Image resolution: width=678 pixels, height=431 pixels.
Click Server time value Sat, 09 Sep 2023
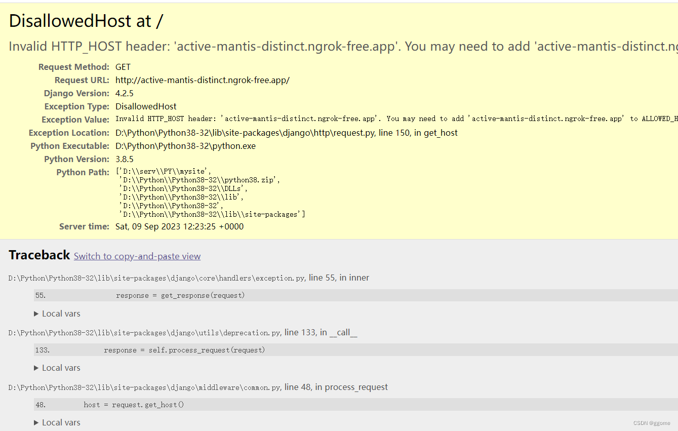(179, 226)
